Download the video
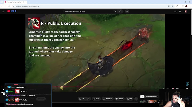The height and width of the screenshot is (107, 192). [x=108, y=99]
